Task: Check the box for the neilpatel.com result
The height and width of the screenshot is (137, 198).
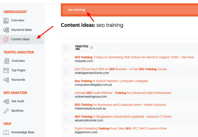Action: click(x=66, y=59)
